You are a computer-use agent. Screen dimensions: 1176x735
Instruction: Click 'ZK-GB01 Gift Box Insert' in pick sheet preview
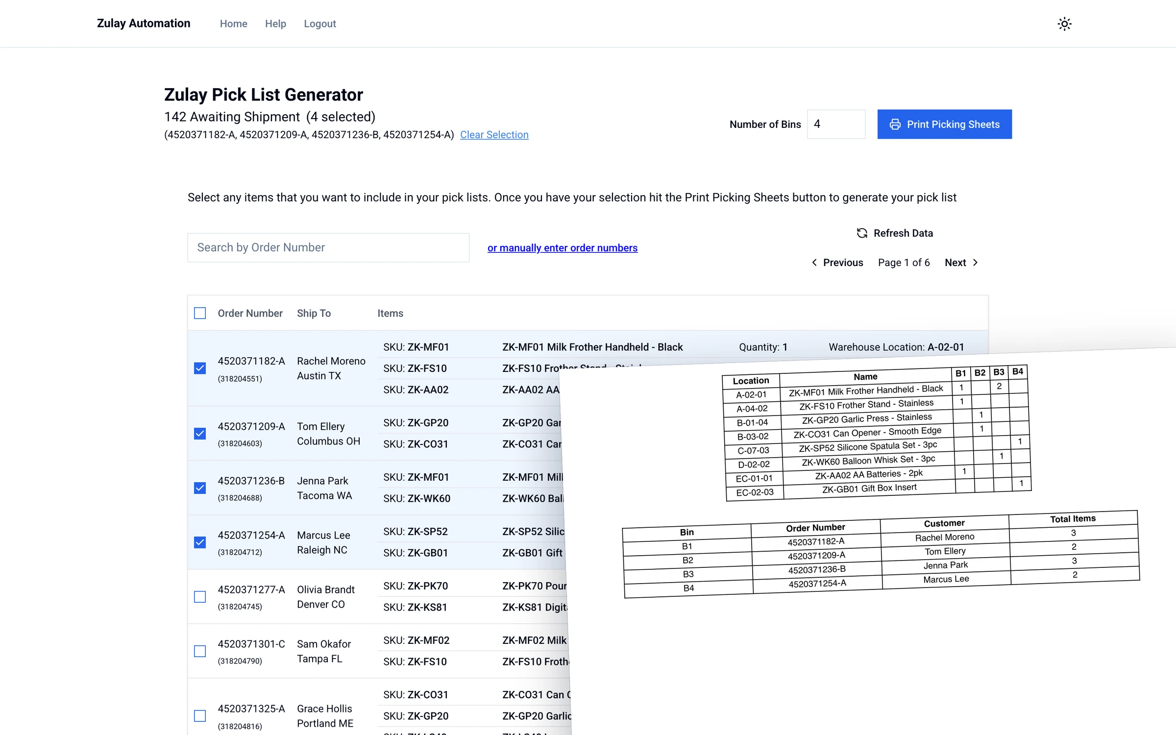[869, 489]
